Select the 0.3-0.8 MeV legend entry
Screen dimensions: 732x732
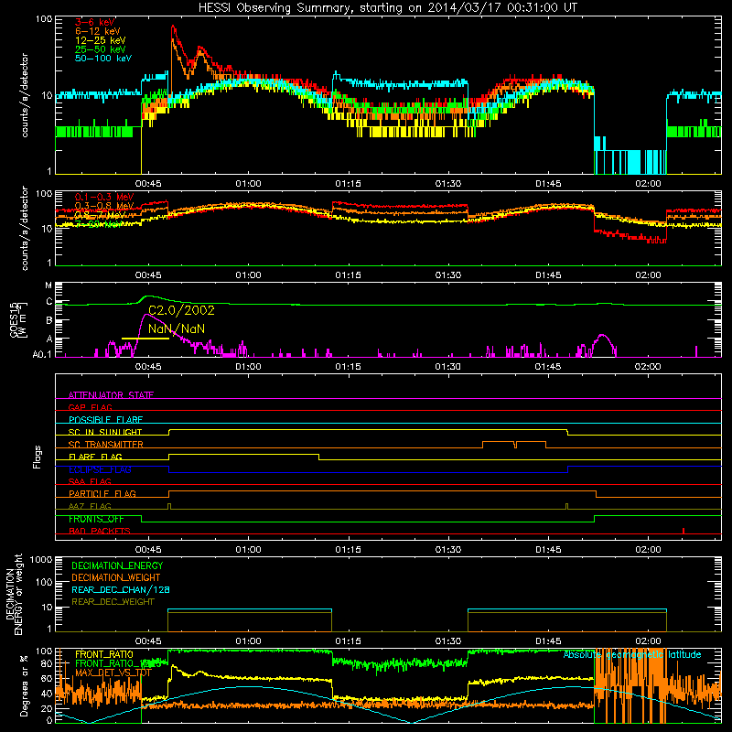(x=104, y=206)
